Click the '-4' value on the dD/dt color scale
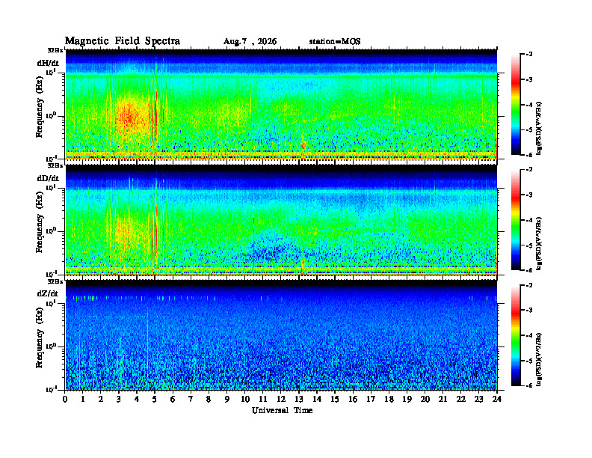This screenshot has height=458, width=592. point(529,220)
